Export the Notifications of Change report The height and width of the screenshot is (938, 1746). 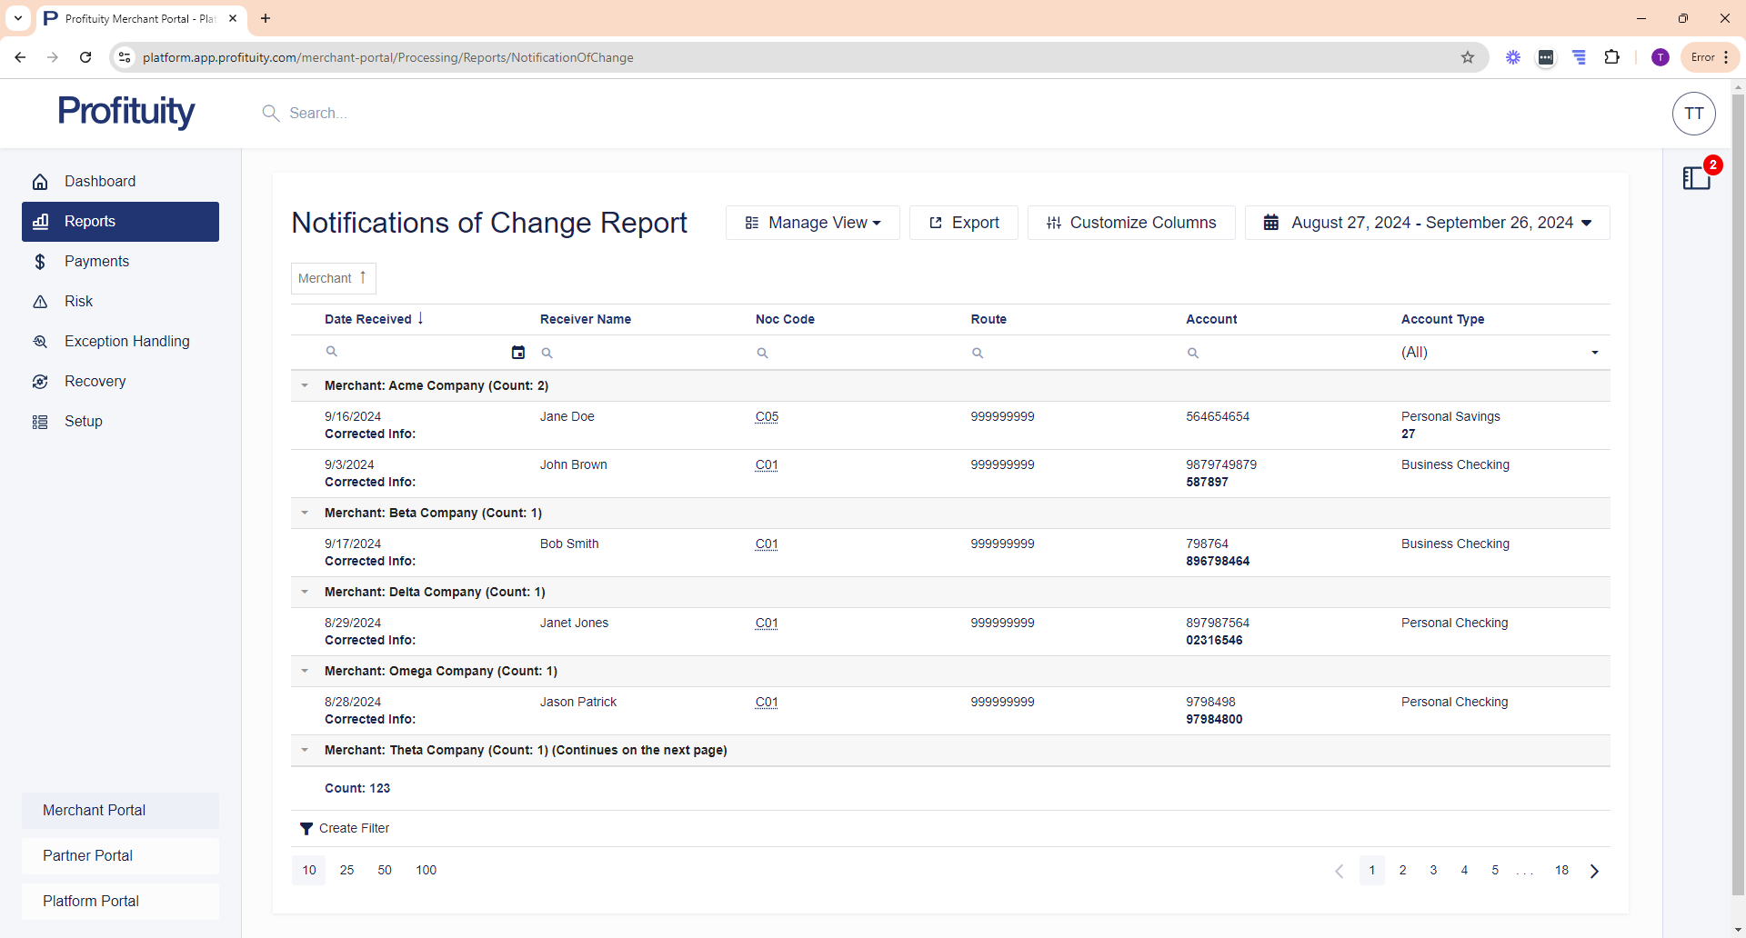click(964, 223)
